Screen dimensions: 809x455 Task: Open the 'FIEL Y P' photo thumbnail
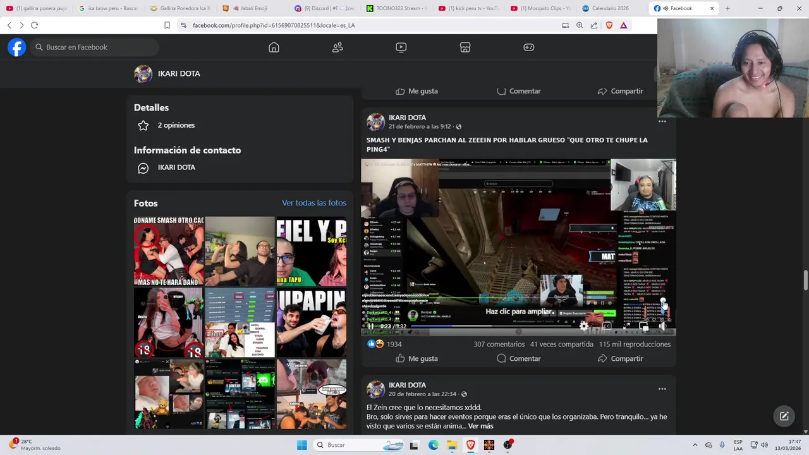point(312,252)
